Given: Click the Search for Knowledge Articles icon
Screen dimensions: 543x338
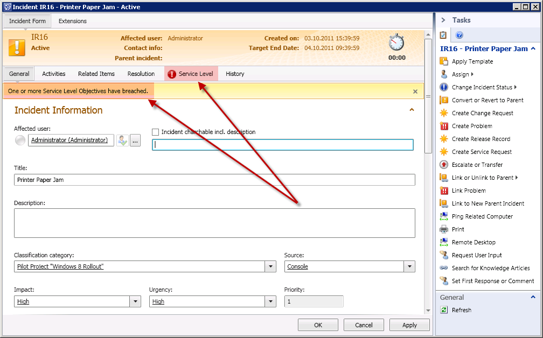Looking at the screenshot, I should (444, 268).
